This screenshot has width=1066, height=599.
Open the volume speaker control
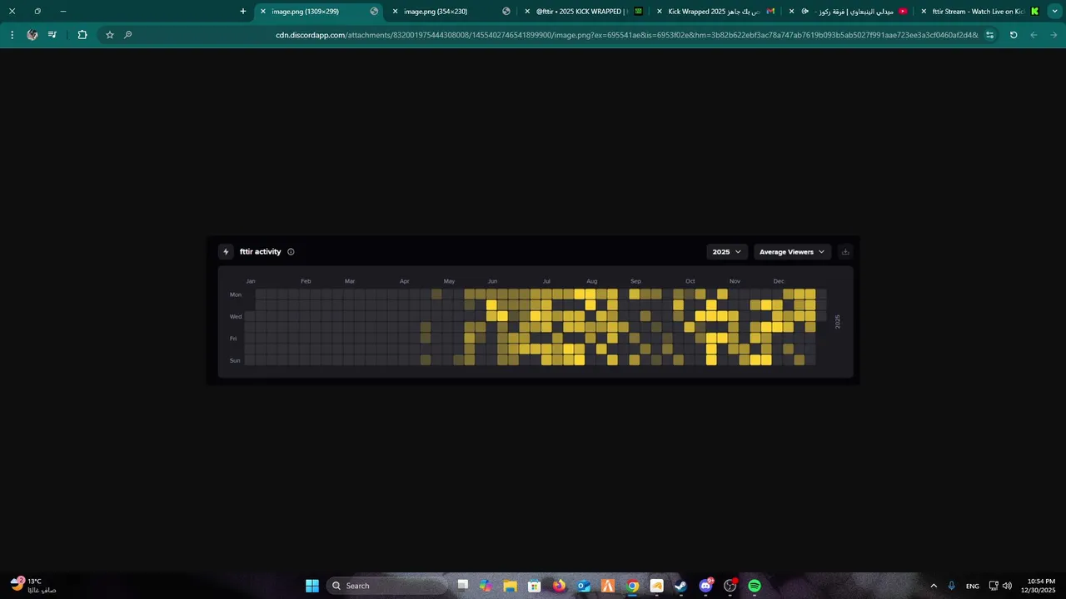pos(1007,586)
